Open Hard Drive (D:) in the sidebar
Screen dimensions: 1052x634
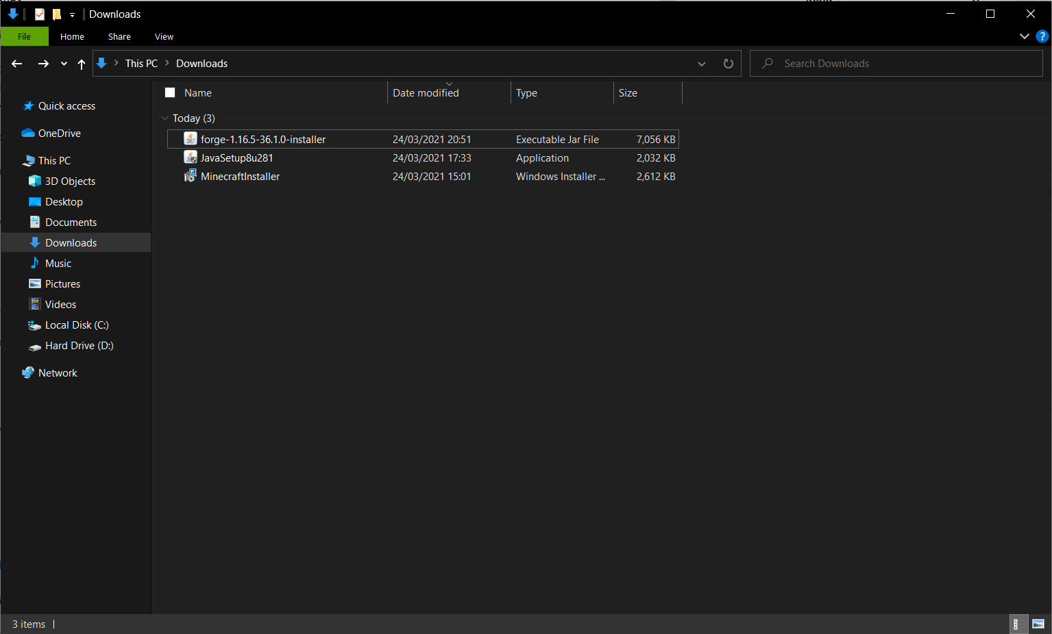[79, 345]
